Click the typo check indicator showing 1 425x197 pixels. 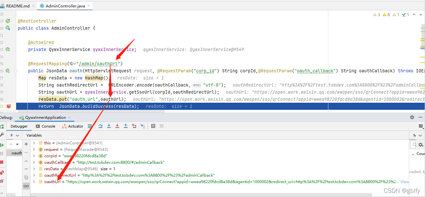406,15
